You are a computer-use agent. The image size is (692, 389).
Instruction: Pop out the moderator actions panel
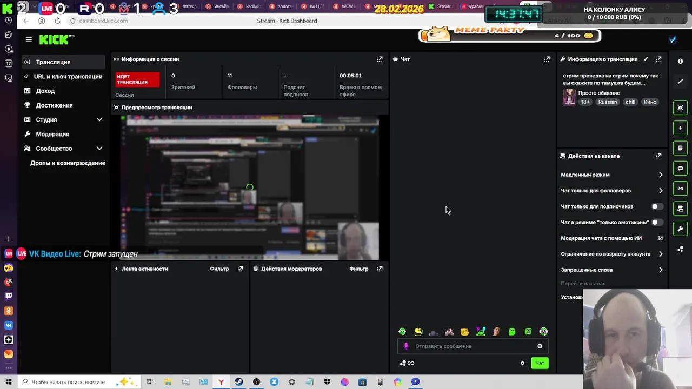point(380,269)
